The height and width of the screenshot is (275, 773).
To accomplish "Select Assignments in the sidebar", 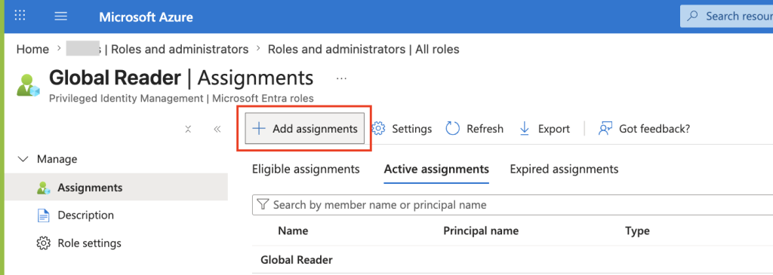I will (116, 188).
